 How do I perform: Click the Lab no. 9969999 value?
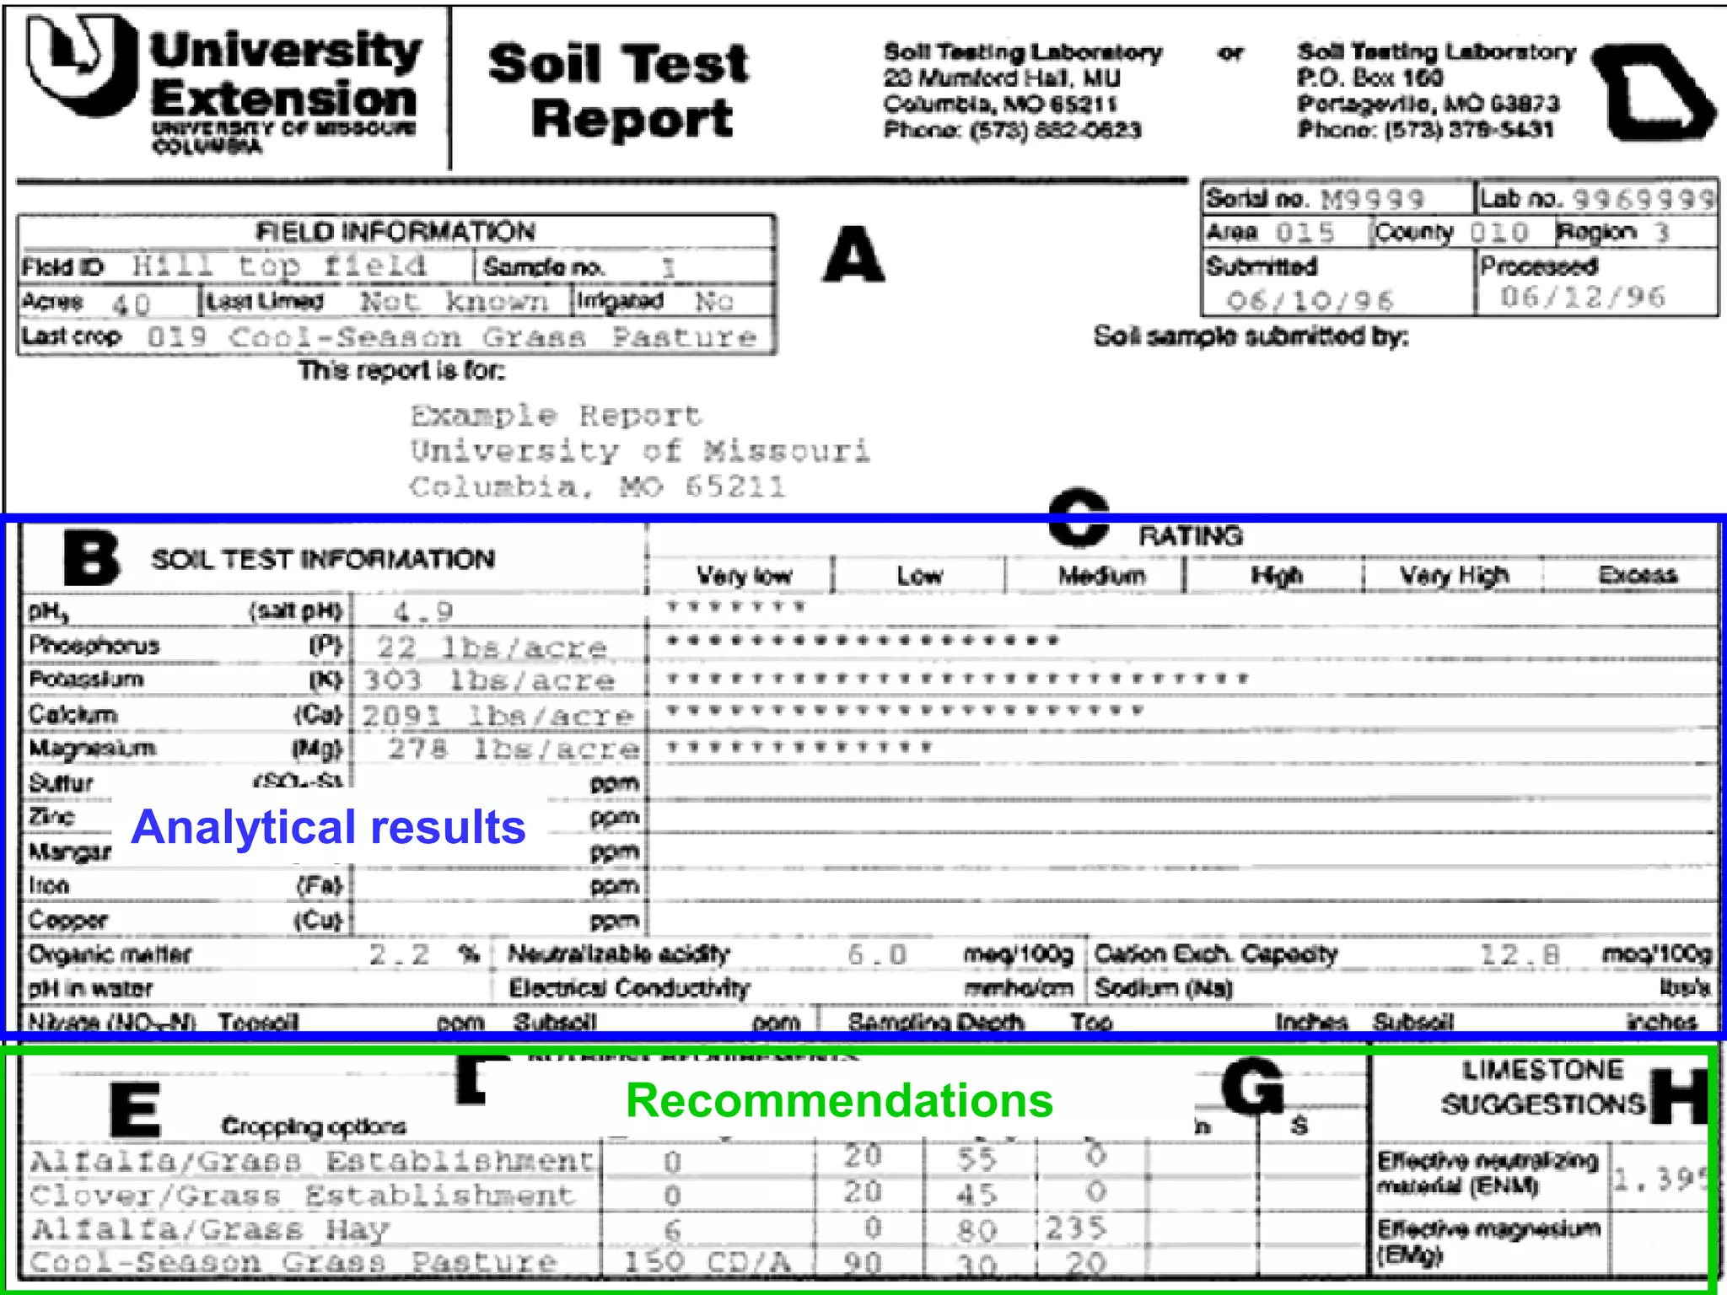[x=1643, y=199]
